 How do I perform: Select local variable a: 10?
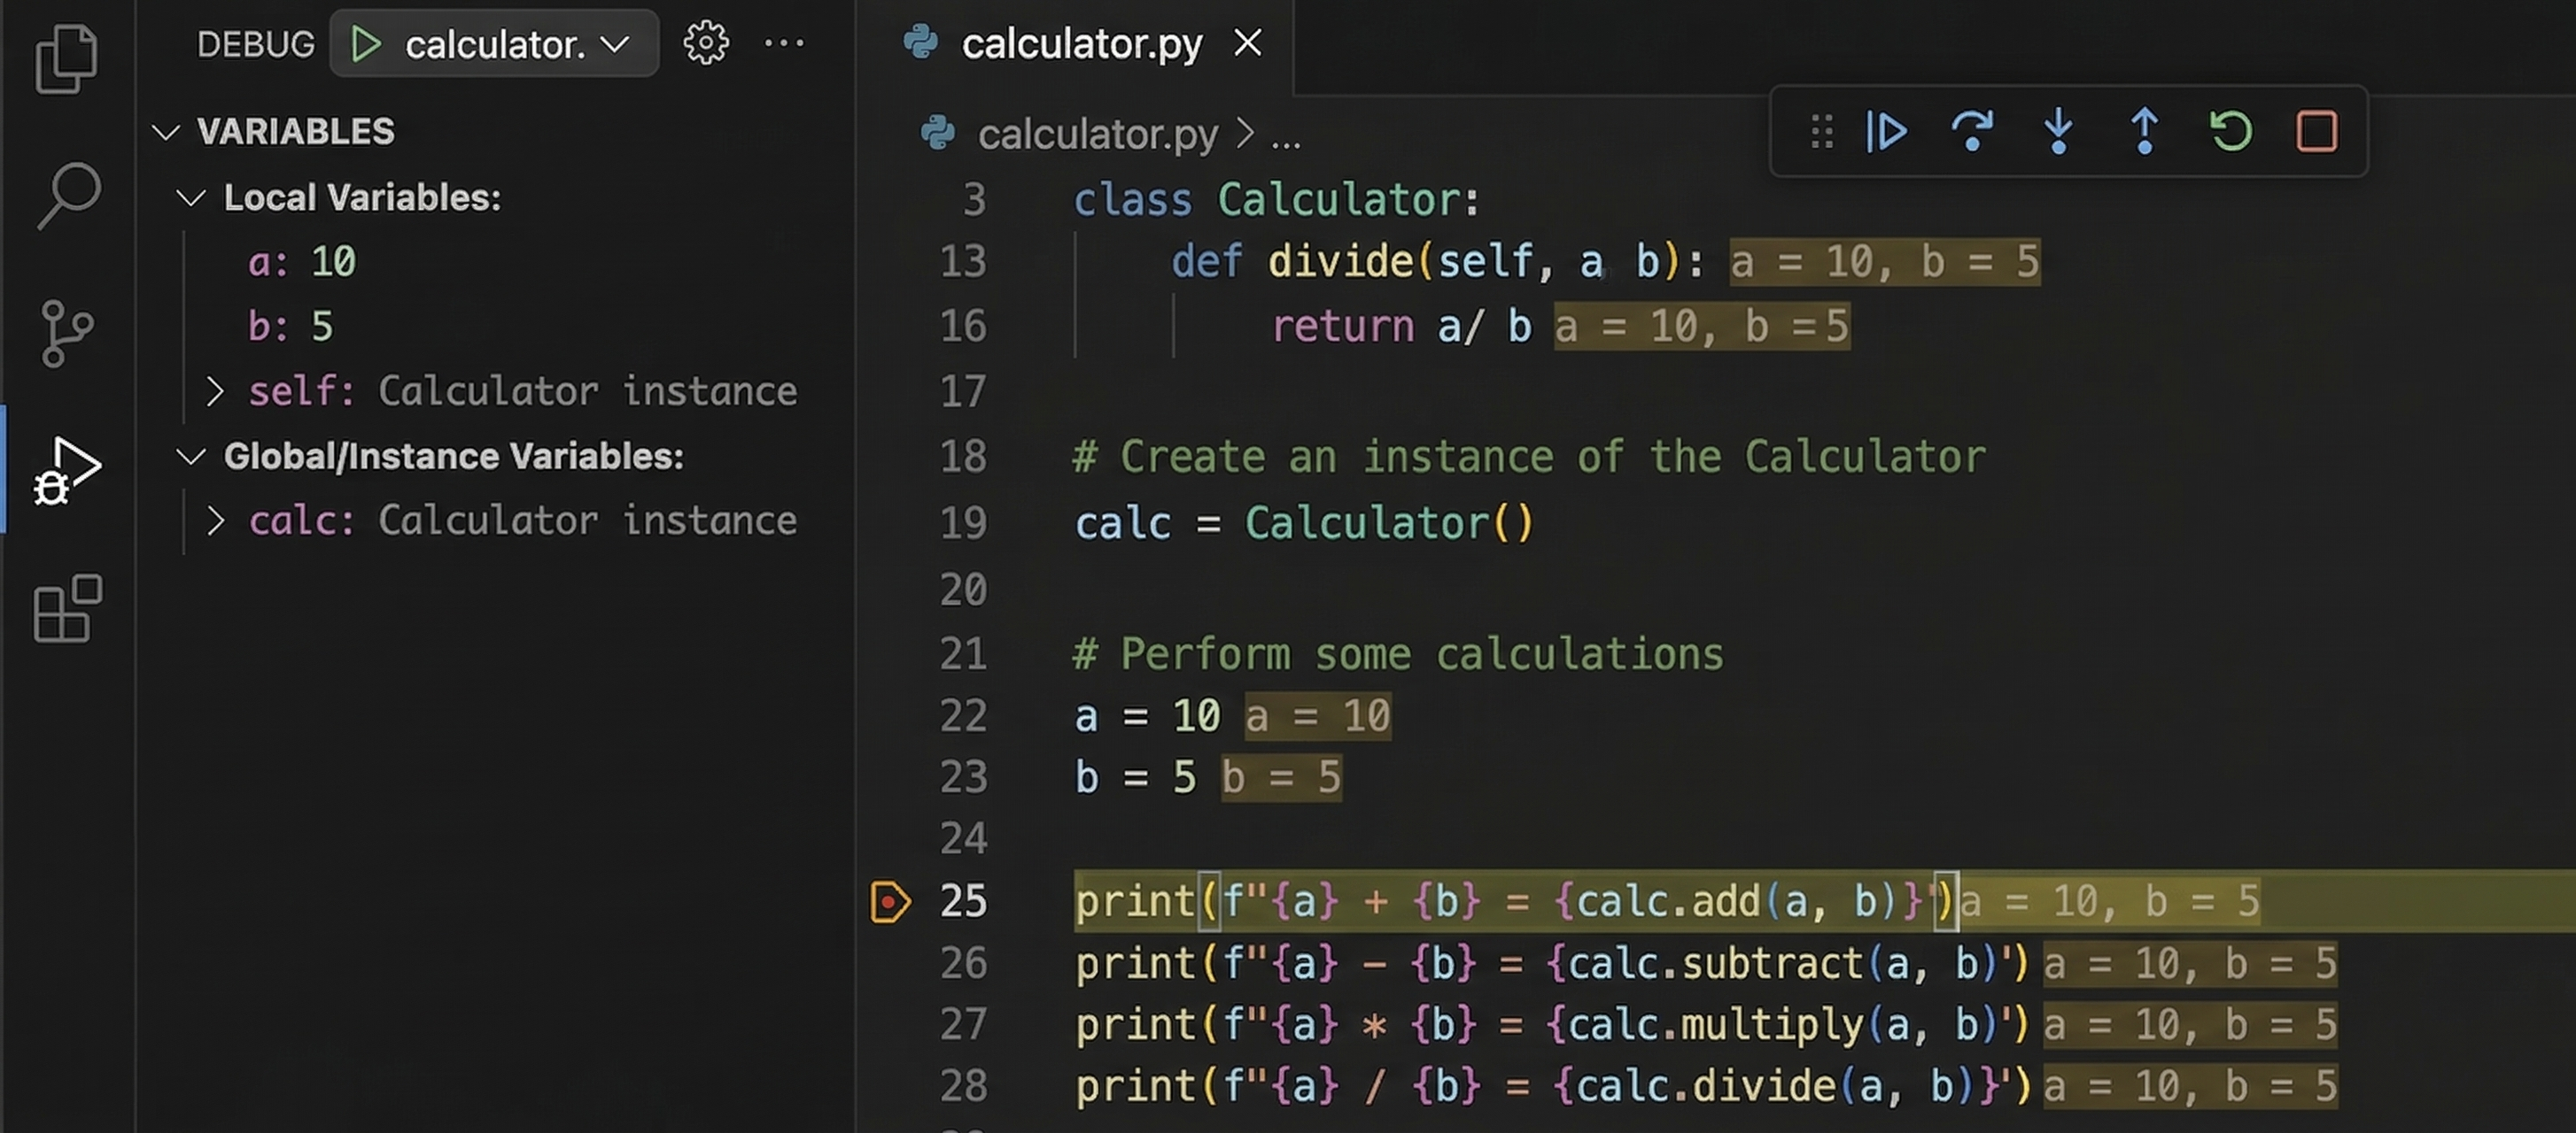pos(302,262)
